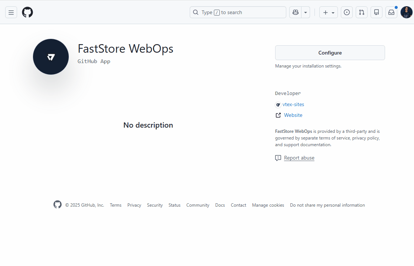Click the user profile avatar
This screenshot has width=414, height=266.
[x=407, y=12]
